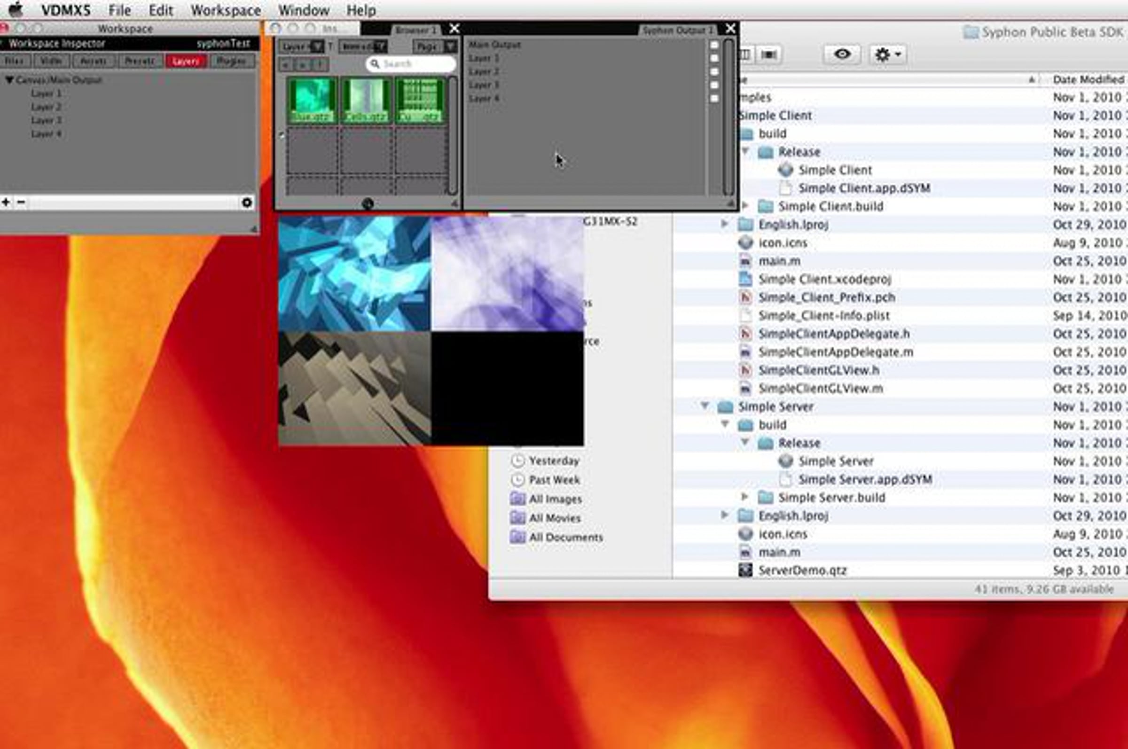Viewport: 1128px width, 749px height.
Task: Open the gear settings in Workspace Inspector
Action: click(247, 203)
